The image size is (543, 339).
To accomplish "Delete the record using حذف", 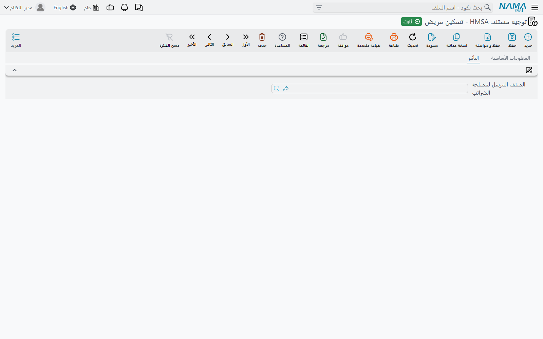I will 262,40.
